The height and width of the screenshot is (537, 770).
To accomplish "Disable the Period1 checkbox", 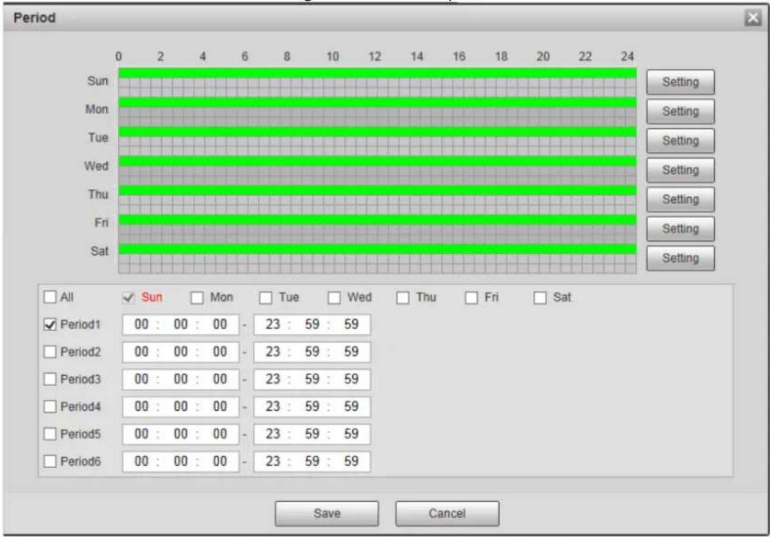I will pyautogui.click(x=50, y=325).
